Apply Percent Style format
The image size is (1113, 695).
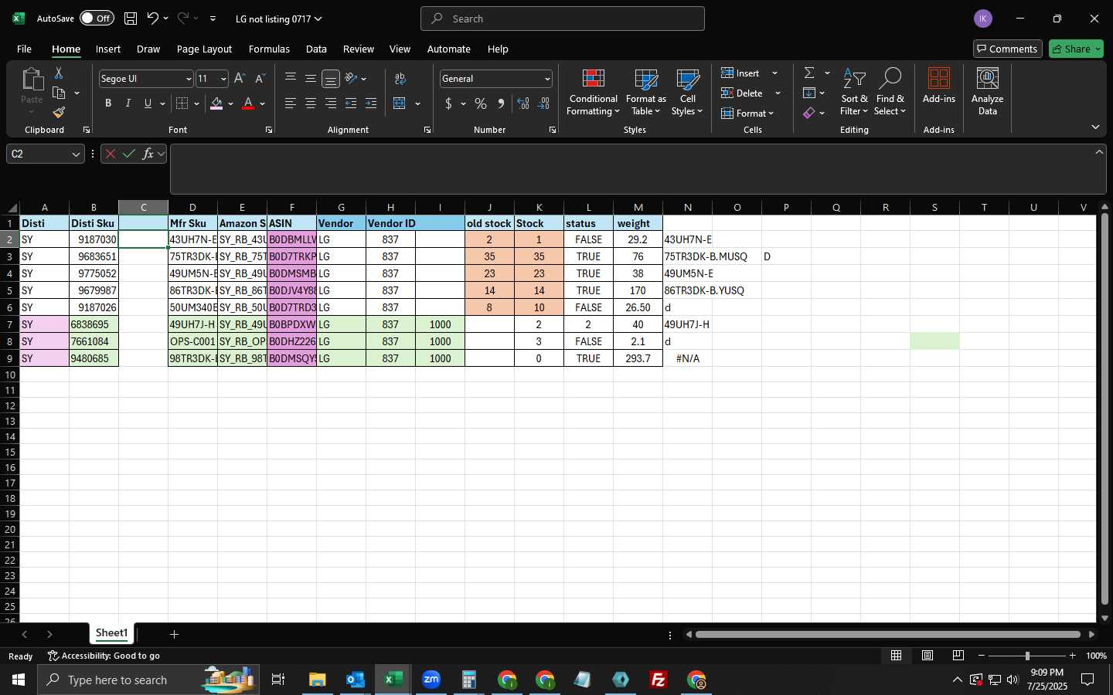(481, 103)
